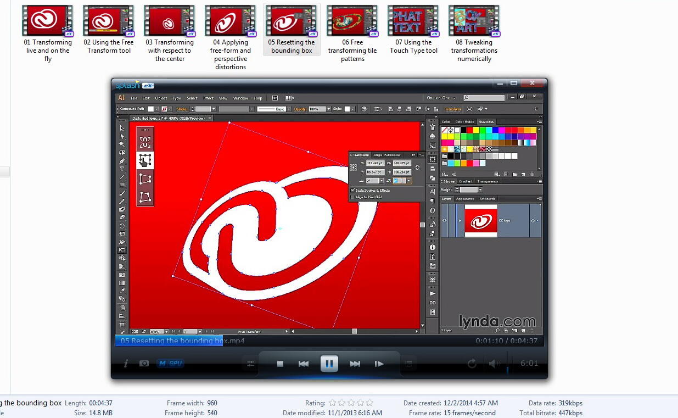Image resolution: width=678 pixels, height=418 pixels.
Task: Select the Lasso tool
Action: click(122, 153)
